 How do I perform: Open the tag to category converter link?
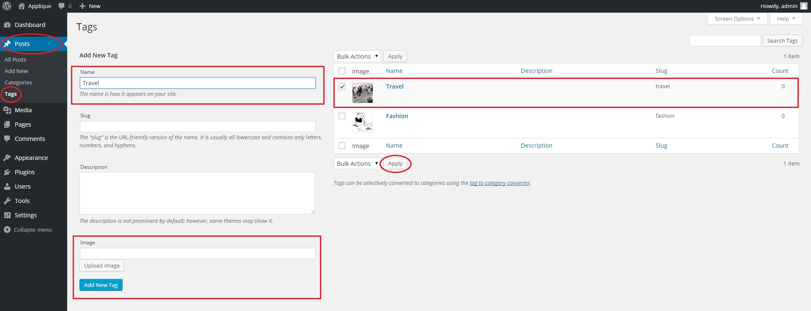500,183
